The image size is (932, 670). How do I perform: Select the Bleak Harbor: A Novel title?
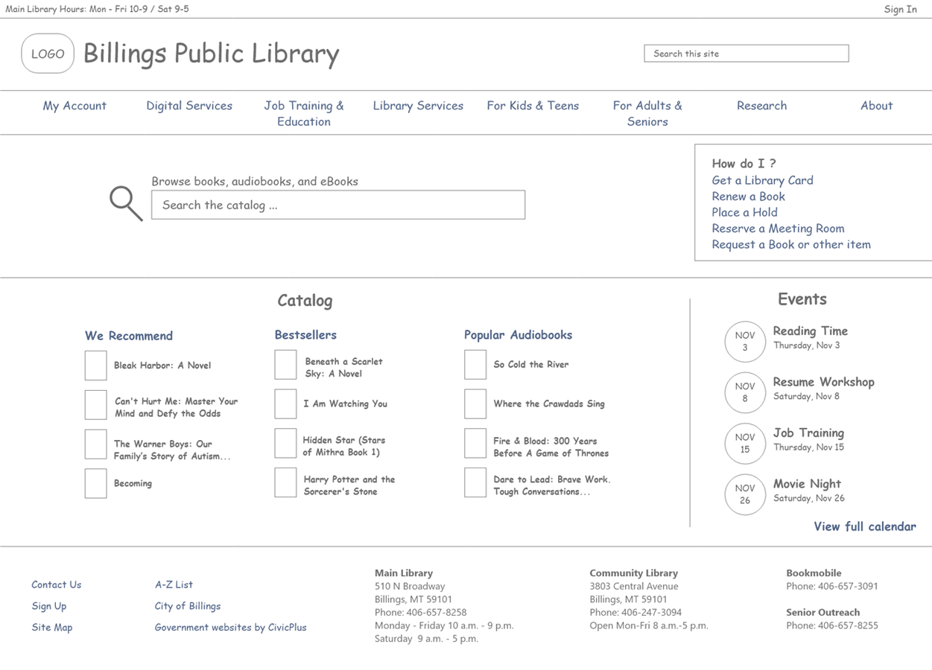pos(162,366)
